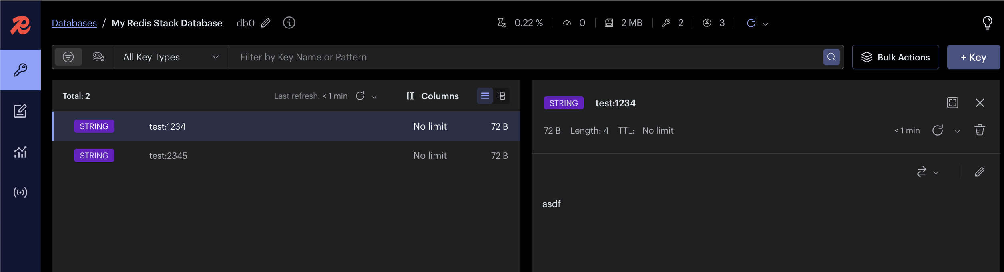
Task: Click the database info icon
Action: (x=289, y=23)
